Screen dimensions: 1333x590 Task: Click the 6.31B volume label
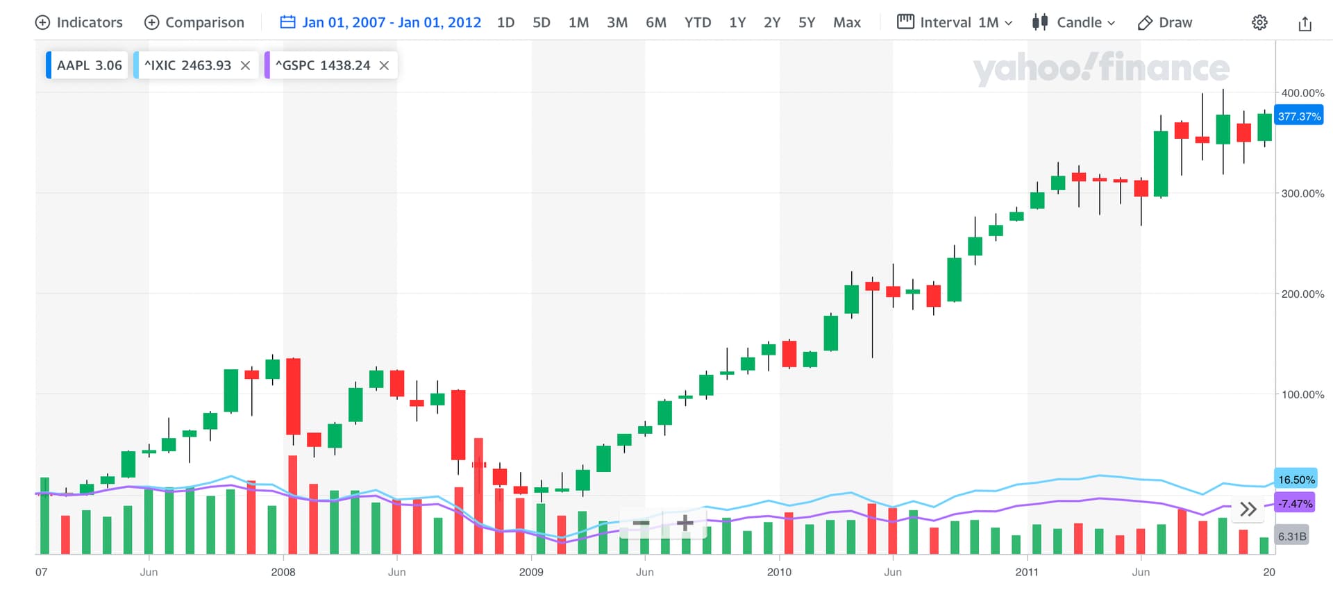pyautogui.click(x=1292, y=537)
